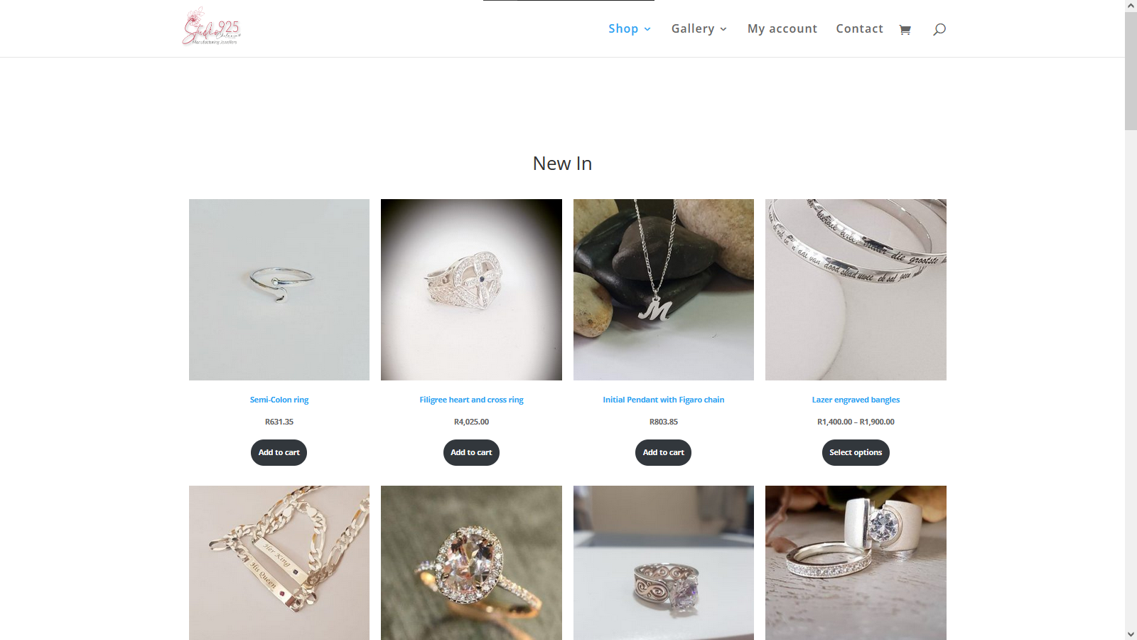Image resolution: width=1137 pixels, height=640 pixels.
Task: Open the Semi-Colon ring product link
Action: 279,400
